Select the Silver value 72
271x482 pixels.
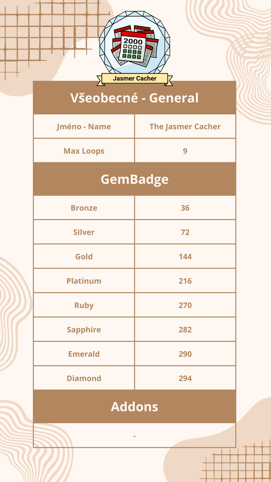pos(185,232)
